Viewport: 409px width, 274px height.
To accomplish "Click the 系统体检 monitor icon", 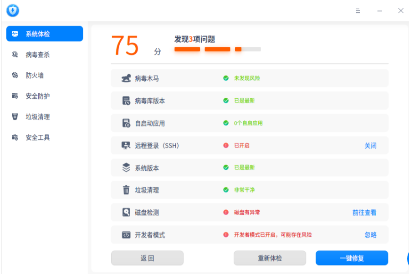I will (15, 34).
